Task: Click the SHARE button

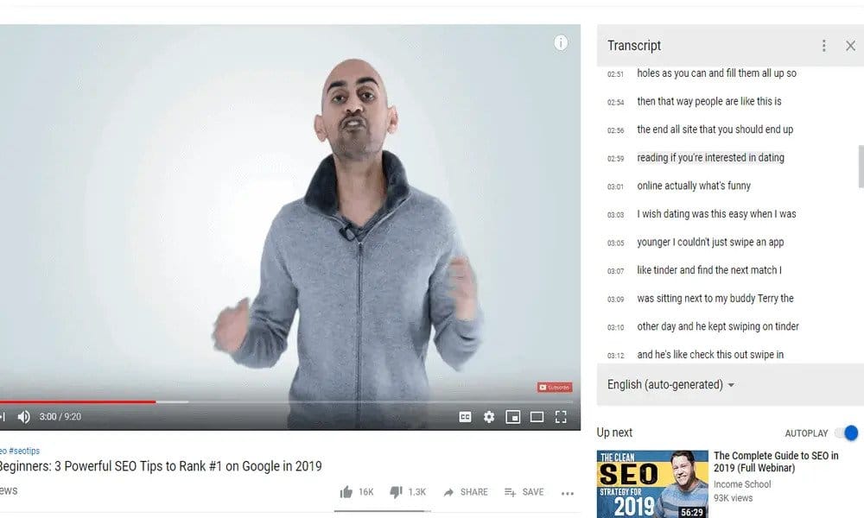Action: click(466, 491)
